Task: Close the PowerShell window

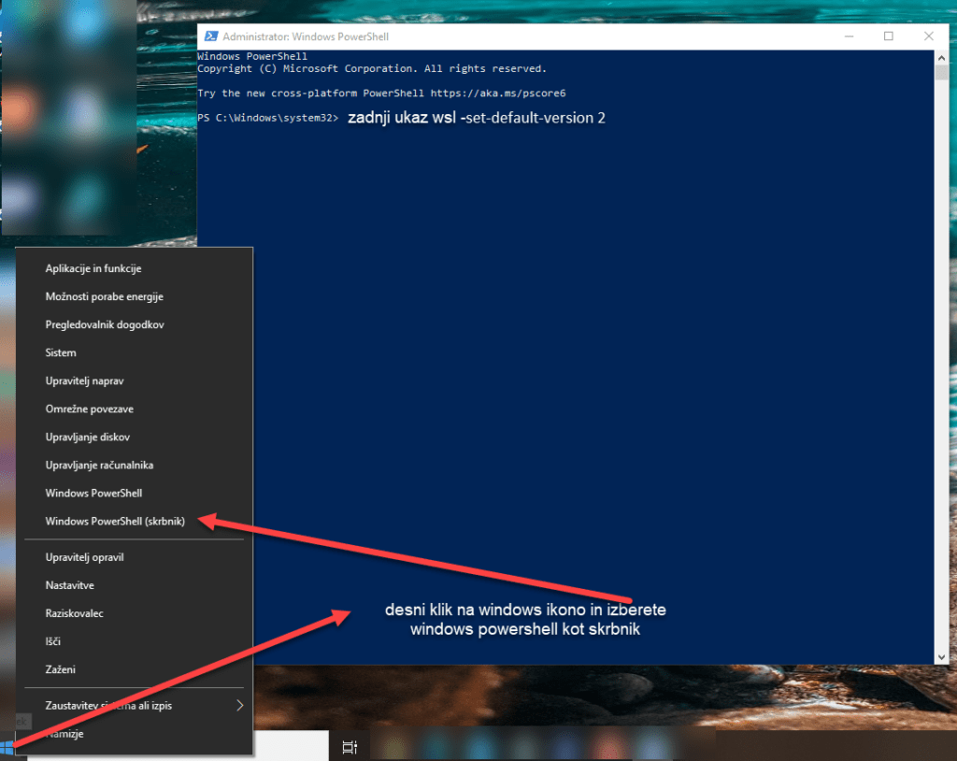Action: [x=928, y=36]
